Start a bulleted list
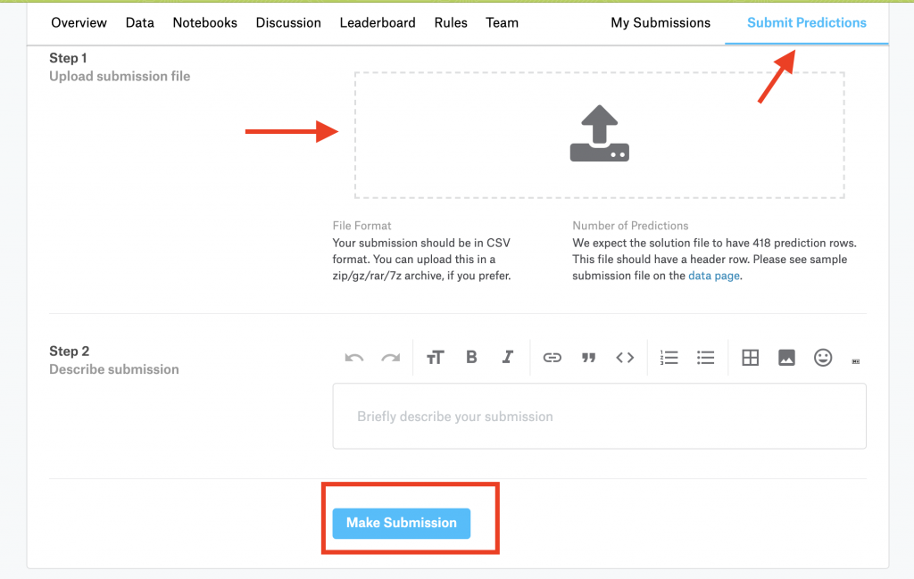Image resolution: width=914 pixels, height=579 pixels. 706,358
